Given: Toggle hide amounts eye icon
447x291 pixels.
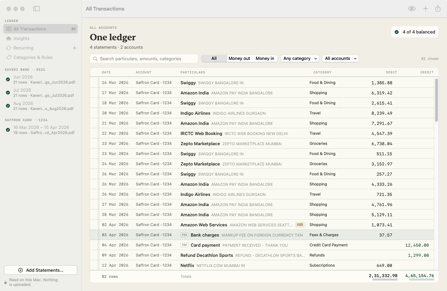Looking at the screenshot, I should [412, 9].
